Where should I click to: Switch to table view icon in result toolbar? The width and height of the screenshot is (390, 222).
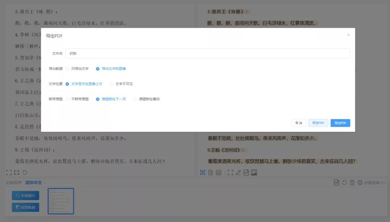click(218, 173)
